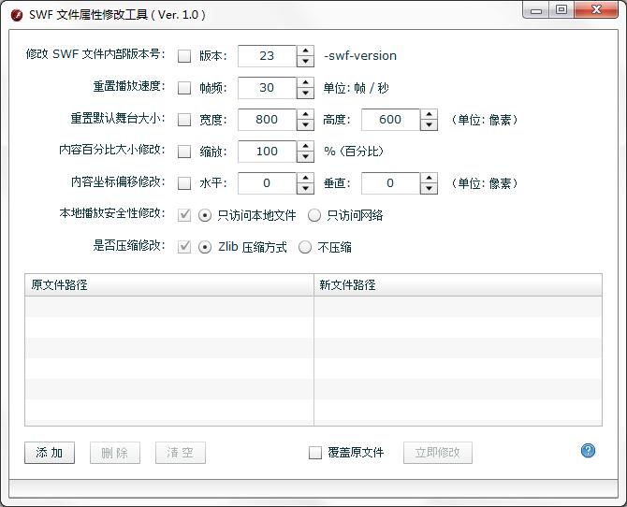Decrease the 宽度 width down arrow

(305, 124)
